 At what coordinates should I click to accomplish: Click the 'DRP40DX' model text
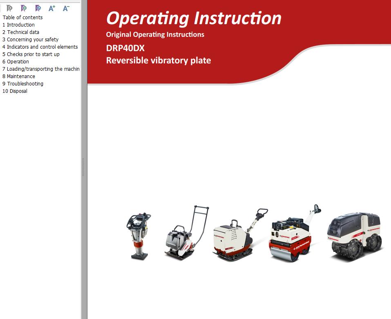[125, 48]
